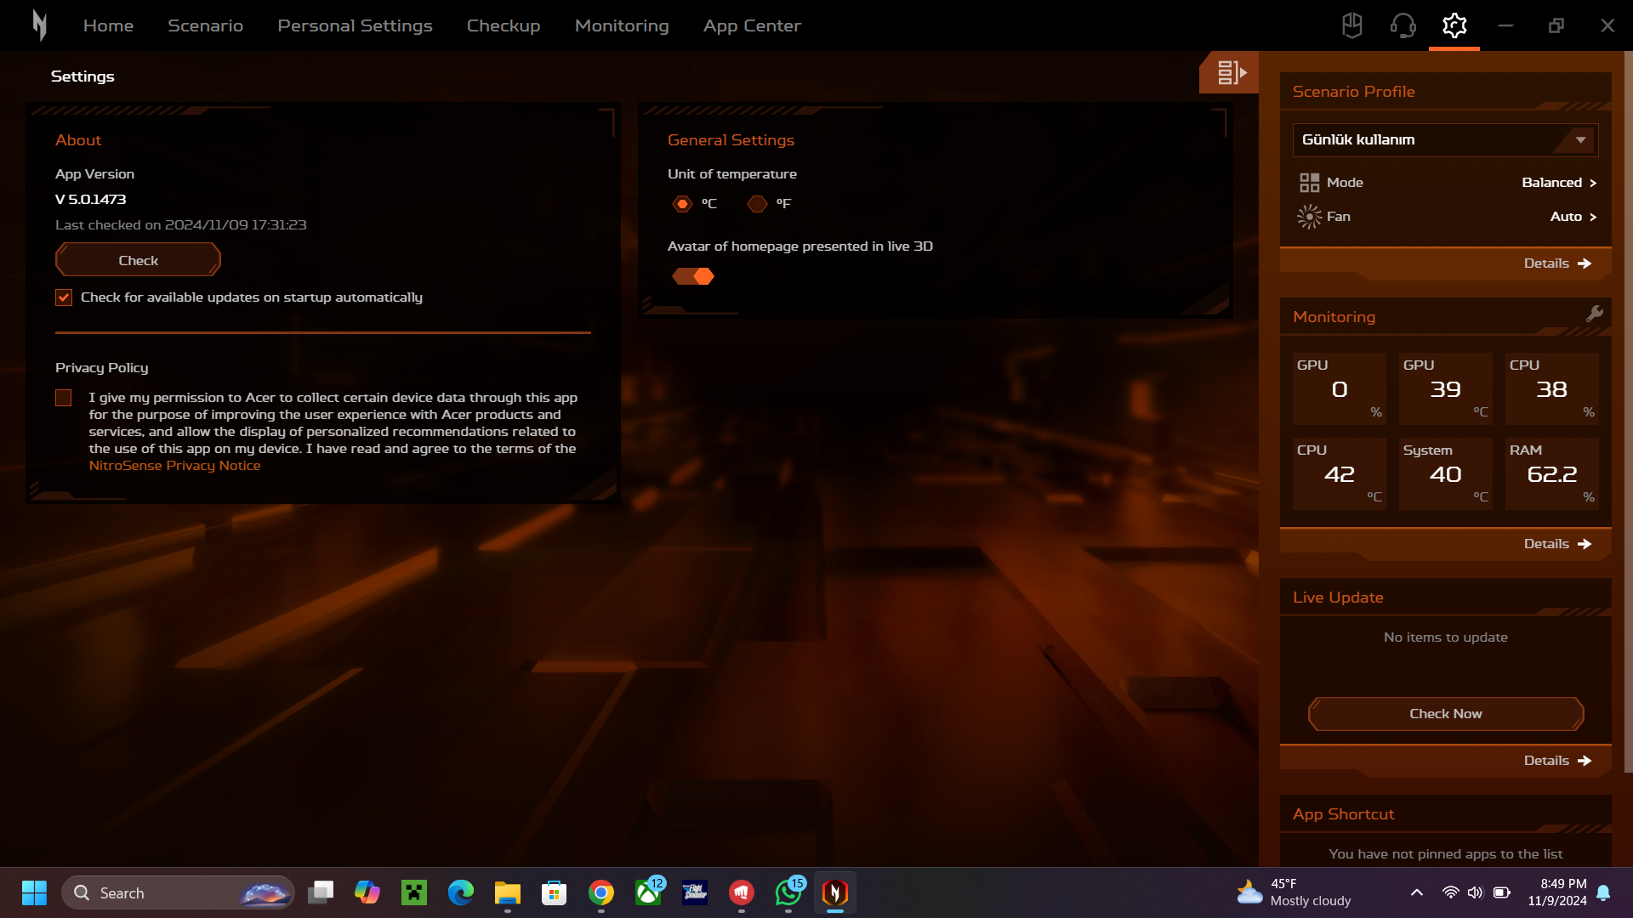Open Xbox app from taskbar
This screenshot has height=918, width=1633.
point(649,892)
